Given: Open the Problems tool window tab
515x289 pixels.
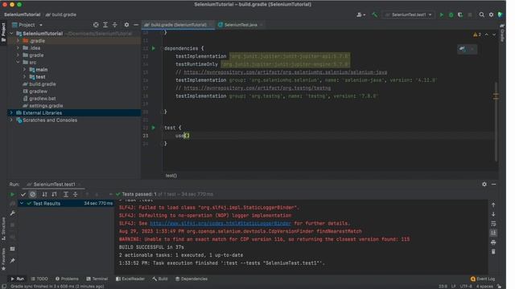Looking at the screenshot, I should point(67,279).
